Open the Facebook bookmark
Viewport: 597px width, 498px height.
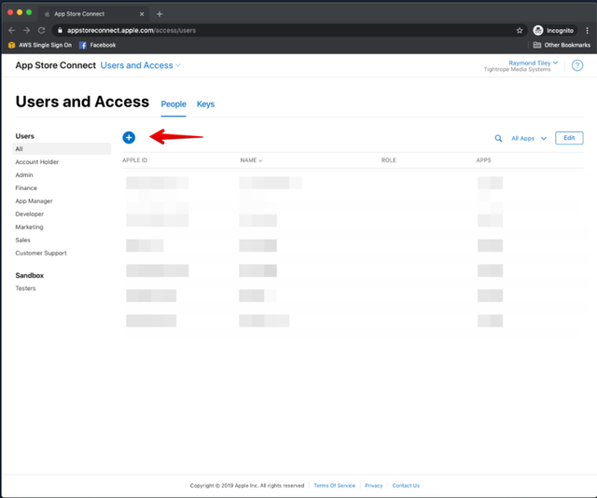97,45
